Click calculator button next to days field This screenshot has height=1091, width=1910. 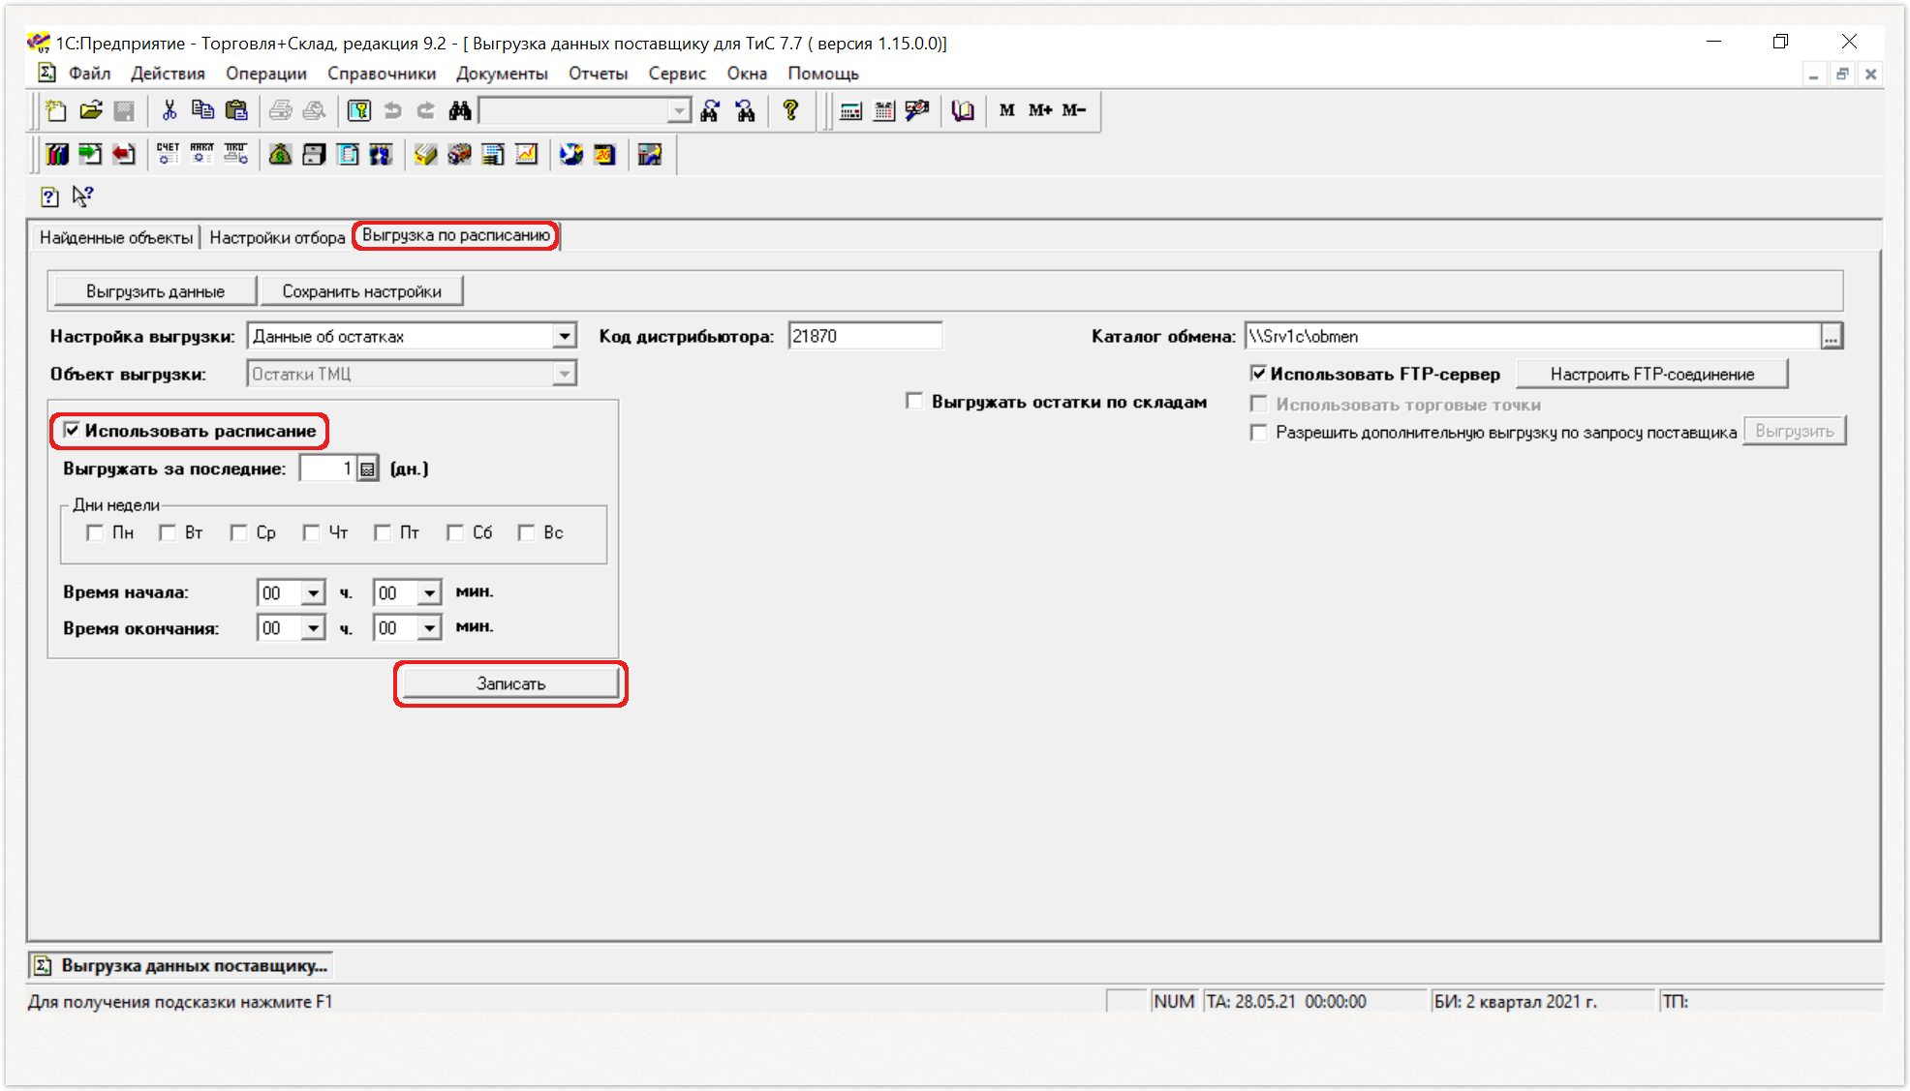click(368, 470)
